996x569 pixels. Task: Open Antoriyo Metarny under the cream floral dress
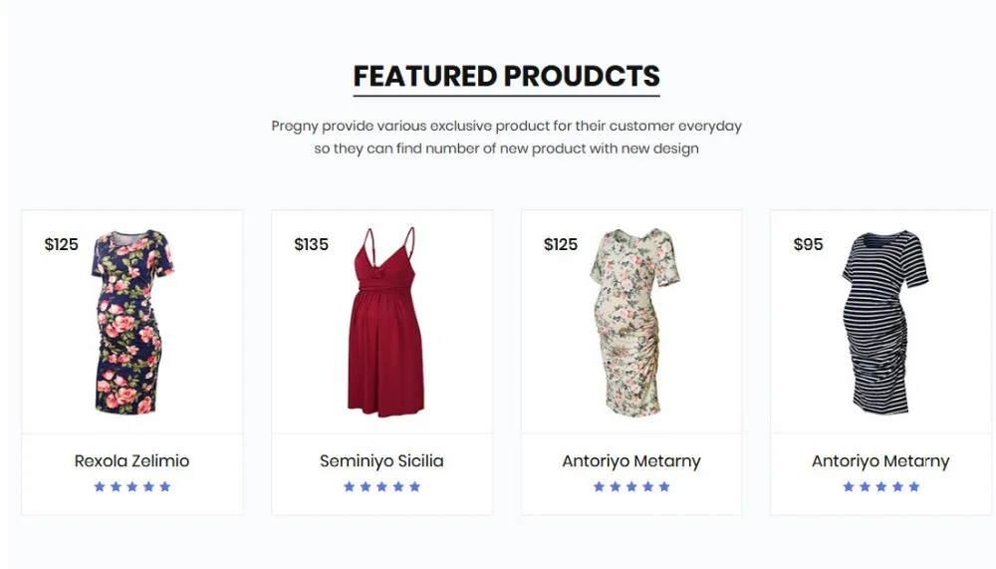[x=631, y=461]
